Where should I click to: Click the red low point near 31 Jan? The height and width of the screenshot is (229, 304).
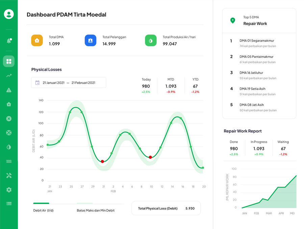(x=102, y=161)
